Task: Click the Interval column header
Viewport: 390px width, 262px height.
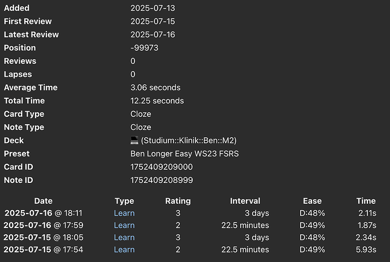Action: (245, 201)
